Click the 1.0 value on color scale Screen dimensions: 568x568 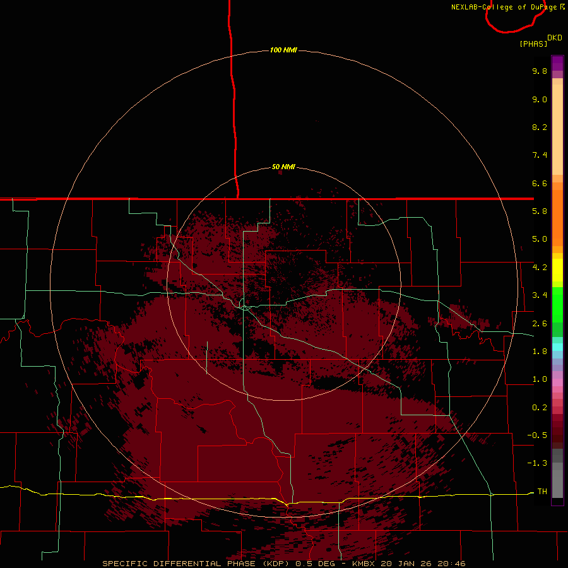click(540, 379)
